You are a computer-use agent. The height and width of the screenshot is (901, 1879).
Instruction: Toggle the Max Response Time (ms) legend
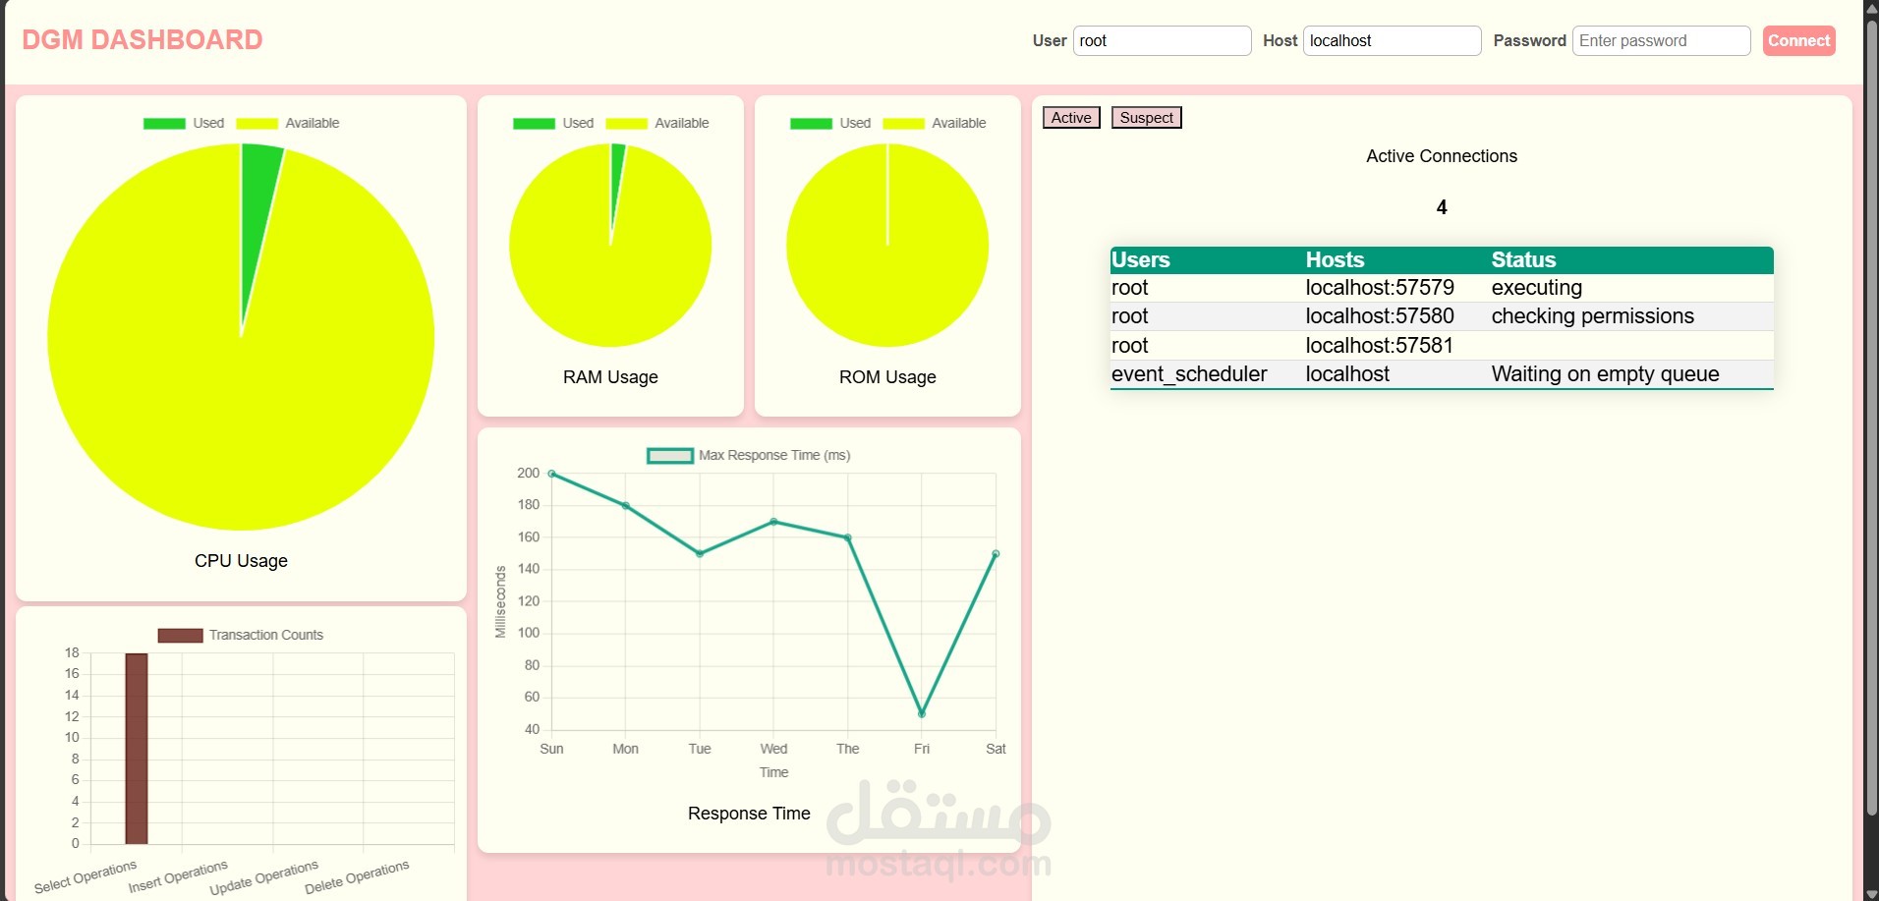coord(749,455)
